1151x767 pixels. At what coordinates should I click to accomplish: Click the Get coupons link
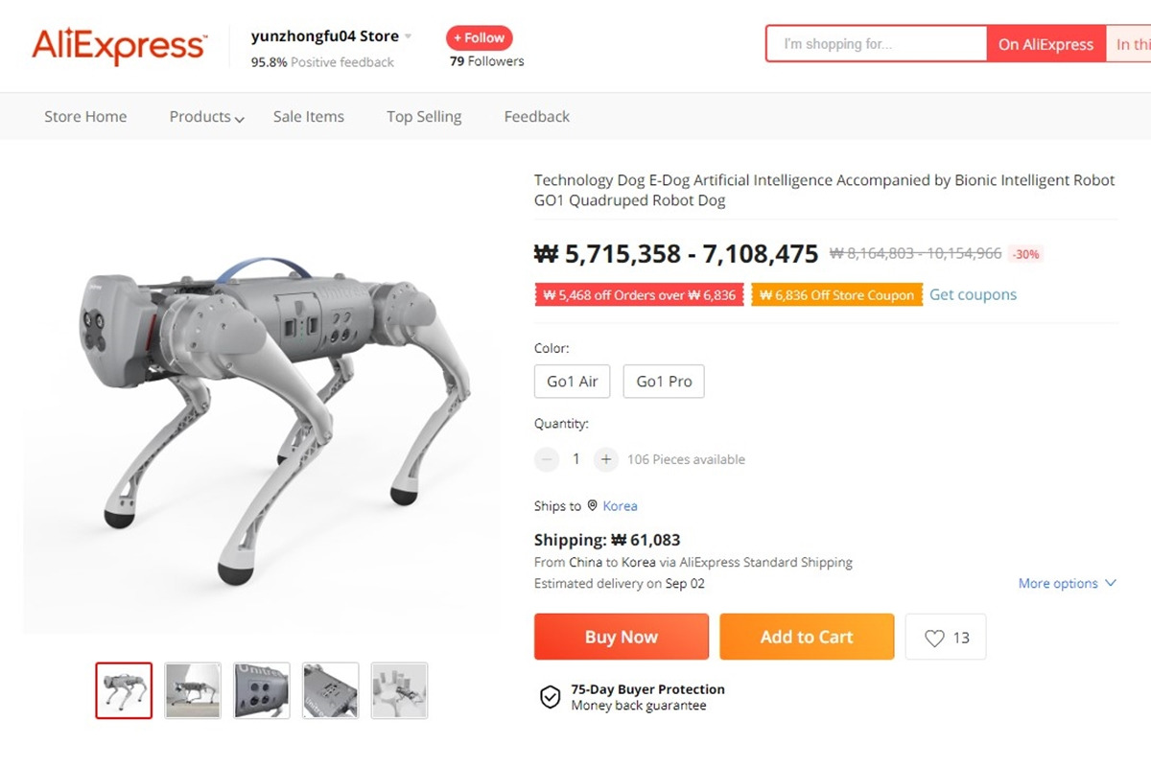[973, 295]
